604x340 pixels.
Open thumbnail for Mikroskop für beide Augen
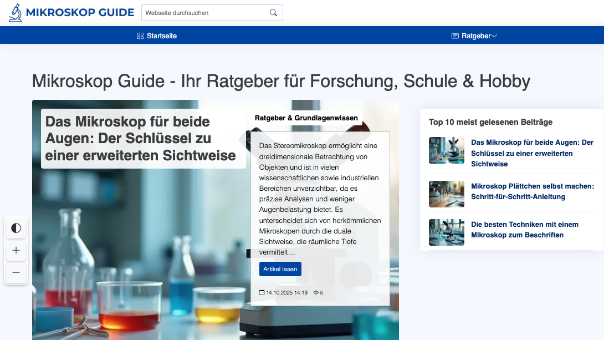[447, 150]
